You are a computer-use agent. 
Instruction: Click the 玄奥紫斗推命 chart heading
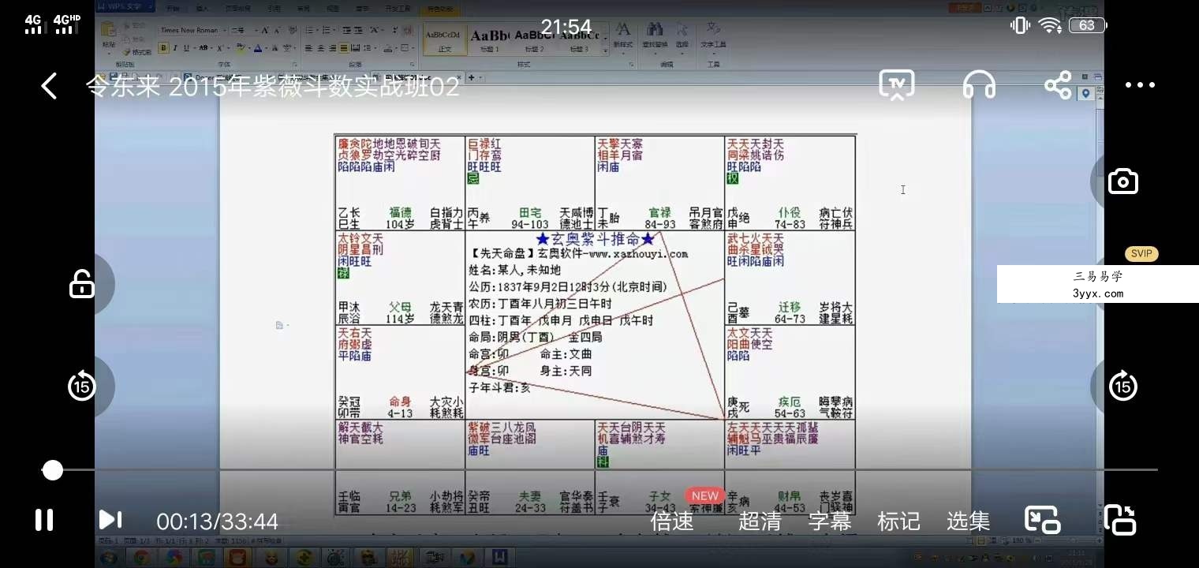(596, 238)
